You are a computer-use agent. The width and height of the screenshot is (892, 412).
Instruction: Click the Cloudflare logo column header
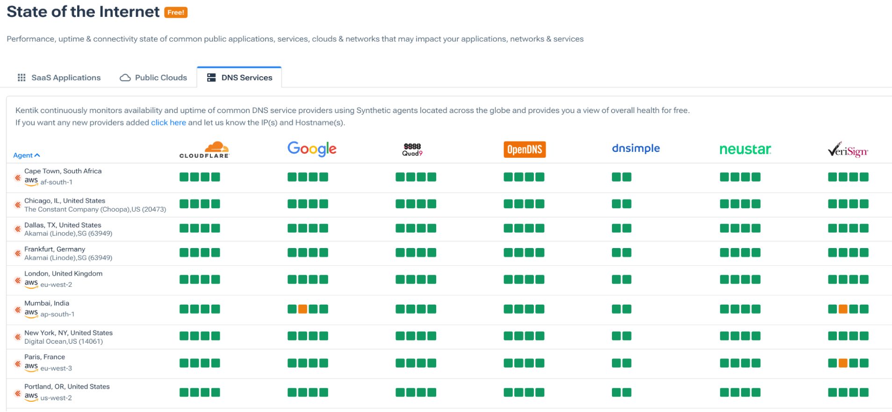[205, 149]
